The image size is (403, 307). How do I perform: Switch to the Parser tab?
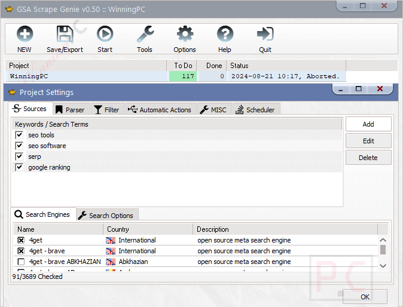[x=70, y=109]
